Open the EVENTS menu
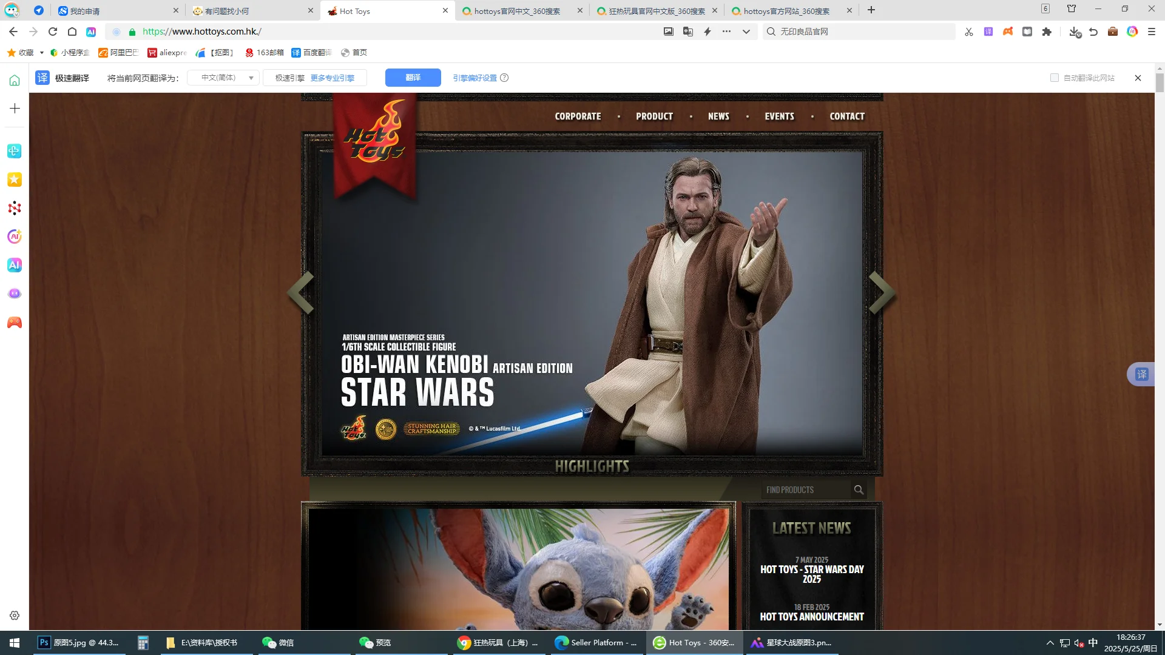 coord(779,116)
